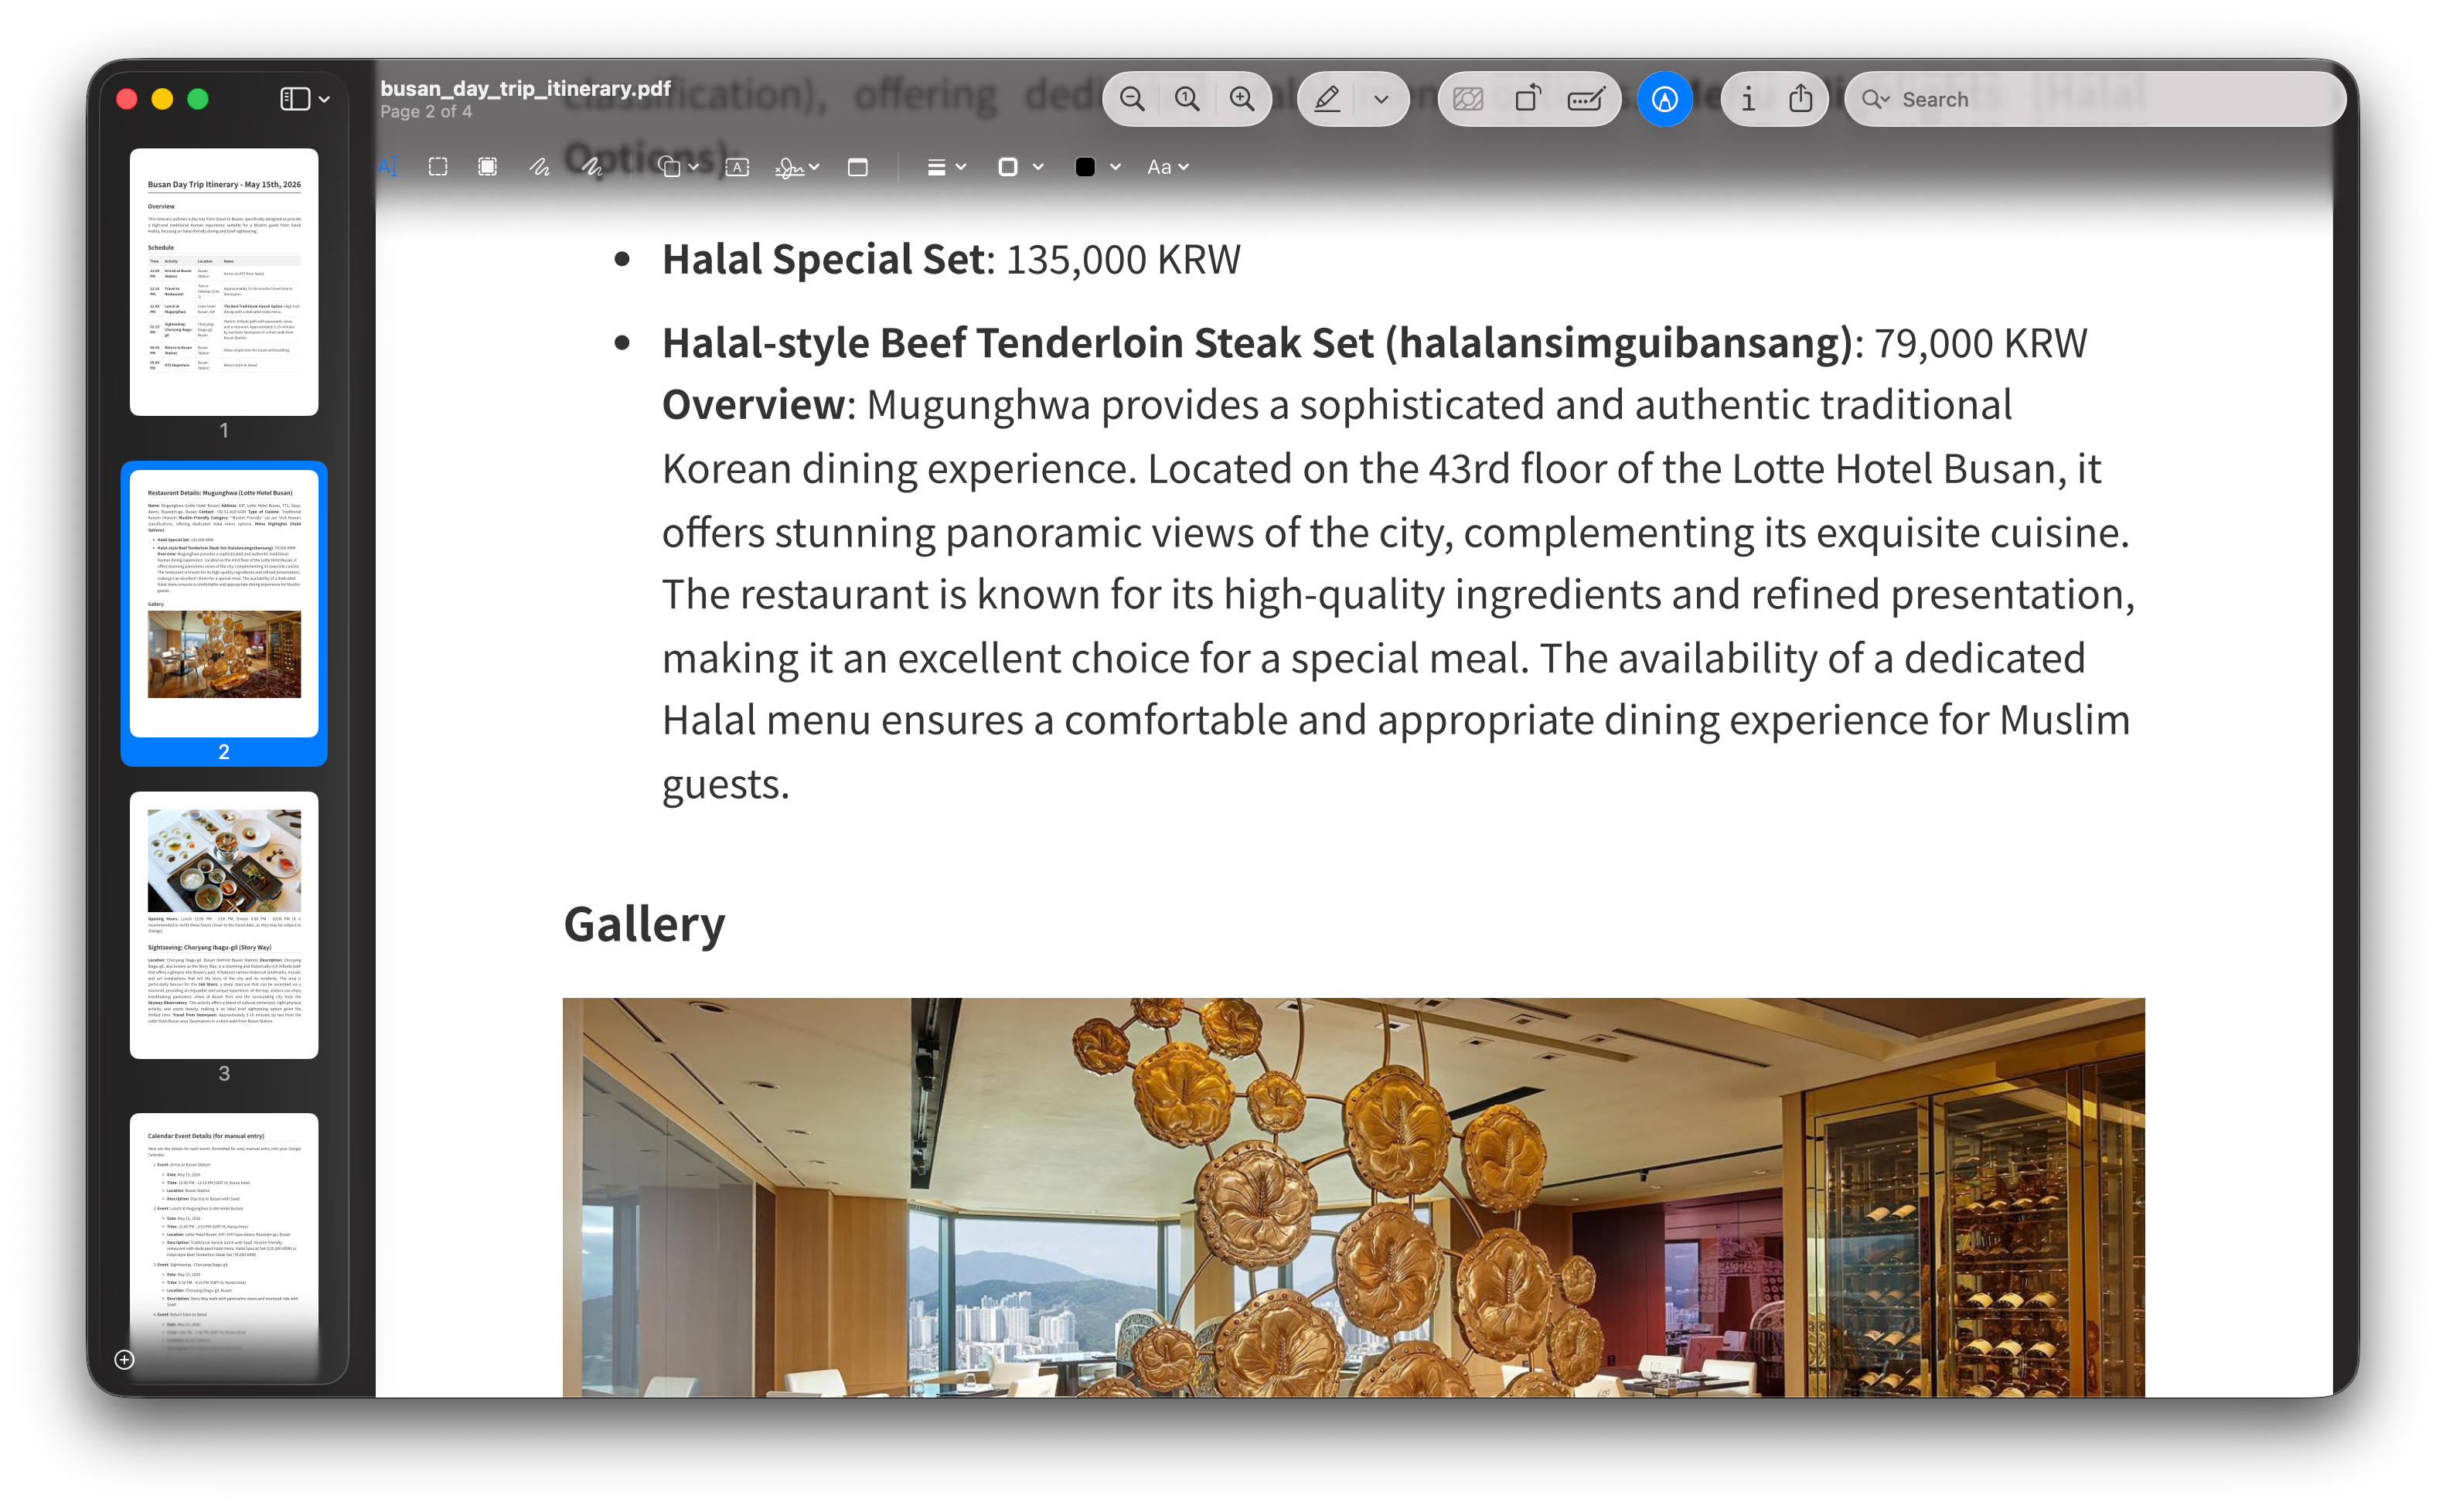Image resolution: width=2446 pixels, height=1512 pixels.
Task: Open the form filling tool
Action: click(1586, 99)
